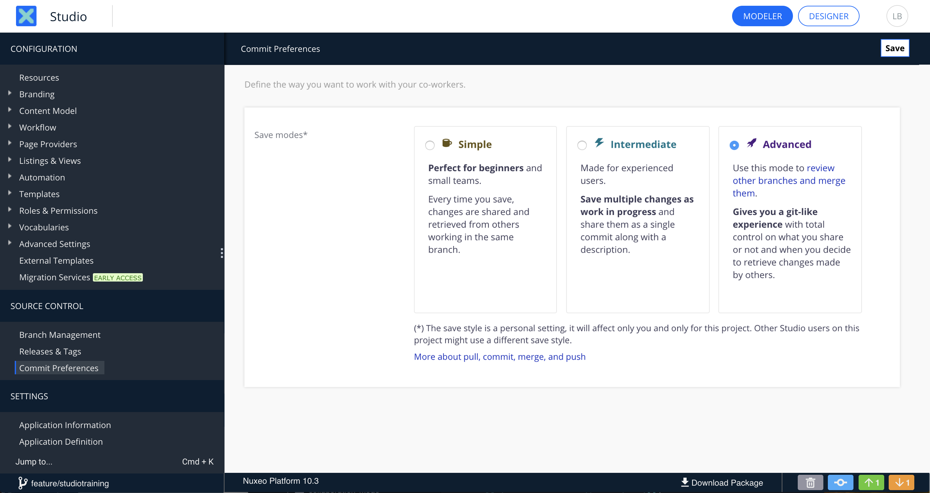The image size is (930, 493).
Task: Select Commit Preferences menu item
Action: [x=59, y=368]
